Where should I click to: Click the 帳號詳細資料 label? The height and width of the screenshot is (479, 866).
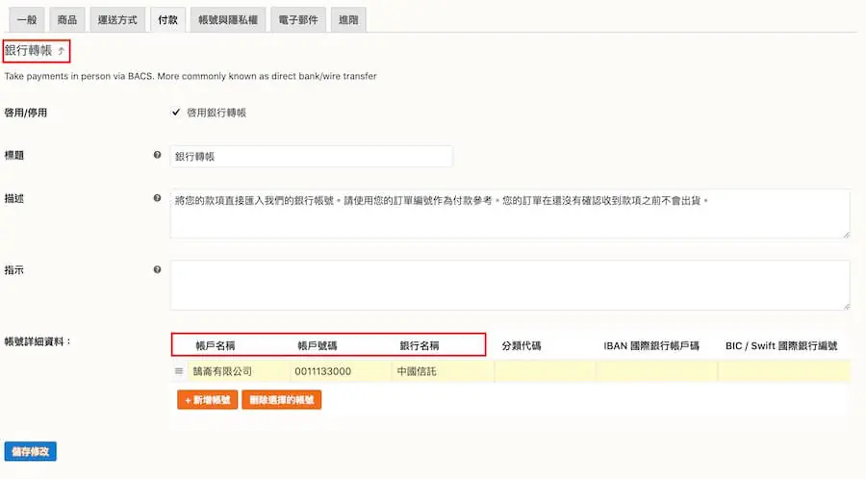[38, 341]
